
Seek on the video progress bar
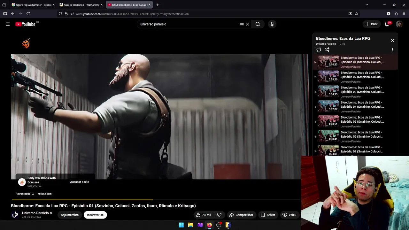(156, 200)
